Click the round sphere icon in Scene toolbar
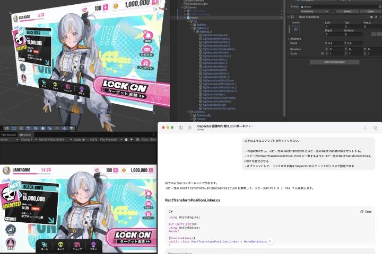 click(43, 129)
